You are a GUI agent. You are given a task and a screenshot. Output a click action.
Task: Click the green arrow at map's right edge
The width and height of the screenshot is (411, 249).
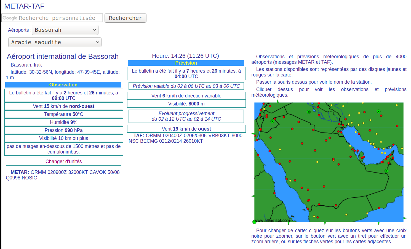coord(405,218)
